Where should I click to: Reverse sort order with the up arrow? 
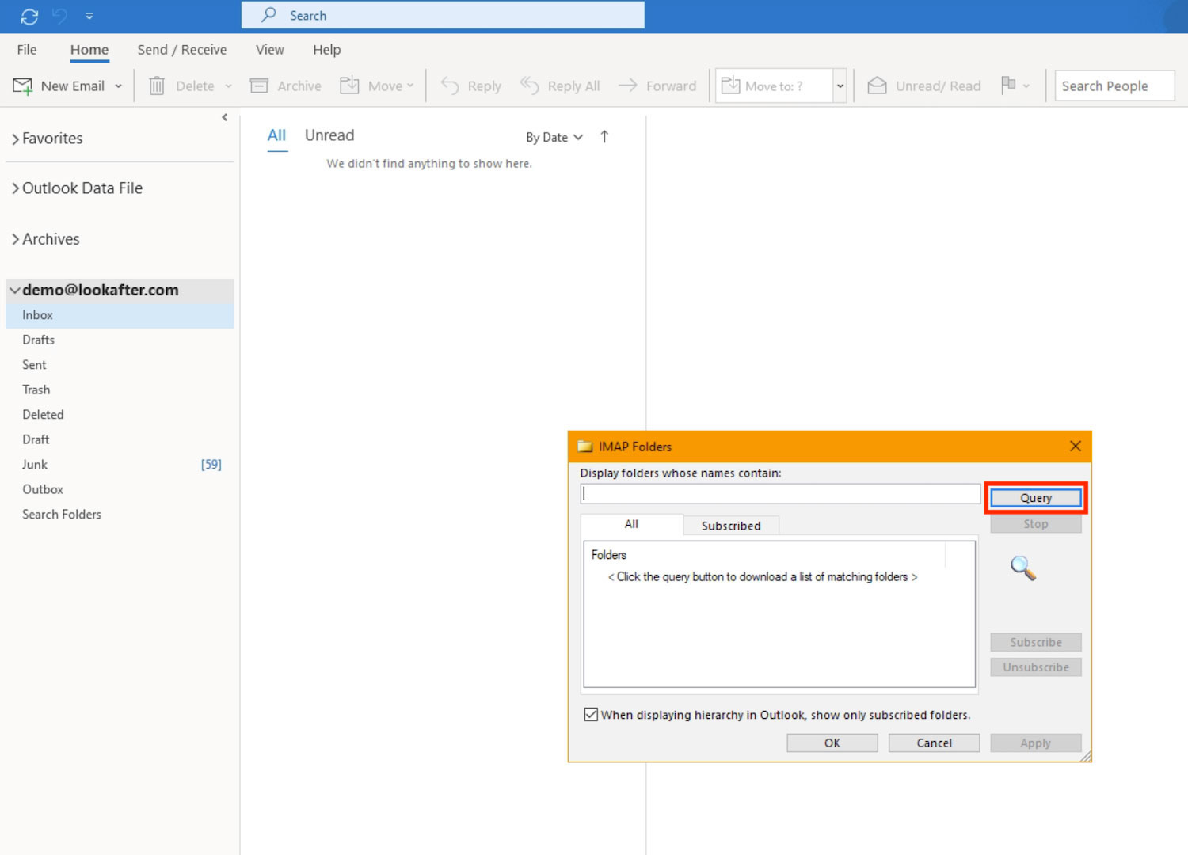click(604, 137)
